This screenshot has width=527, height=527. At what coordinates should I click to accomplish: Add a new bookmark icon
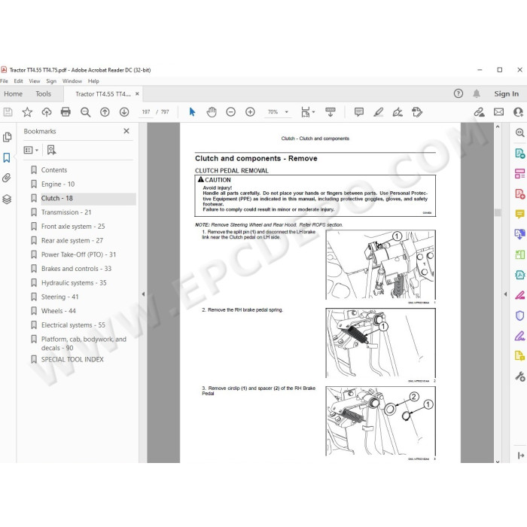point(51,150)
